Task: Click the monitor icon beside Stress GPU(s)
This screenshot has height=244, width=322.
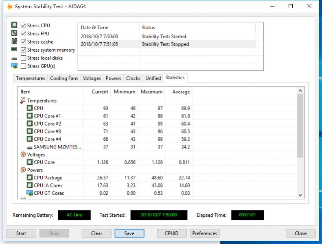Action: point(14,66)
